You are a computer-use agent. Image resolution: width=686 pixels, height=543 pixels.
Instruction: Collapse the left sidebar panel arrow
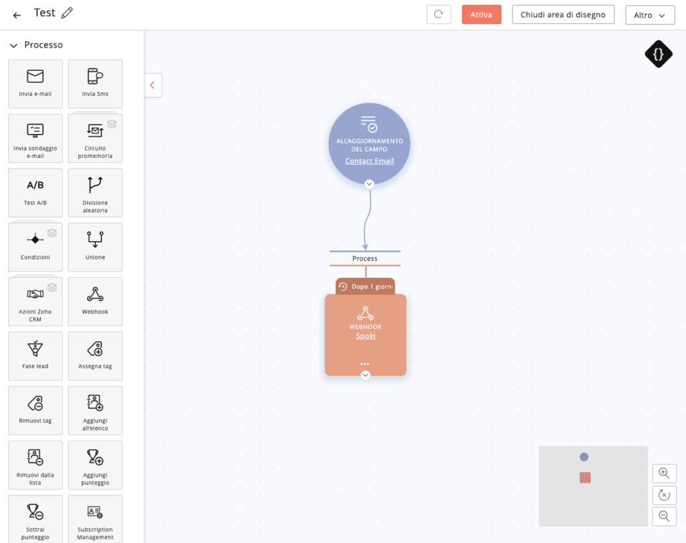(153, 85)
